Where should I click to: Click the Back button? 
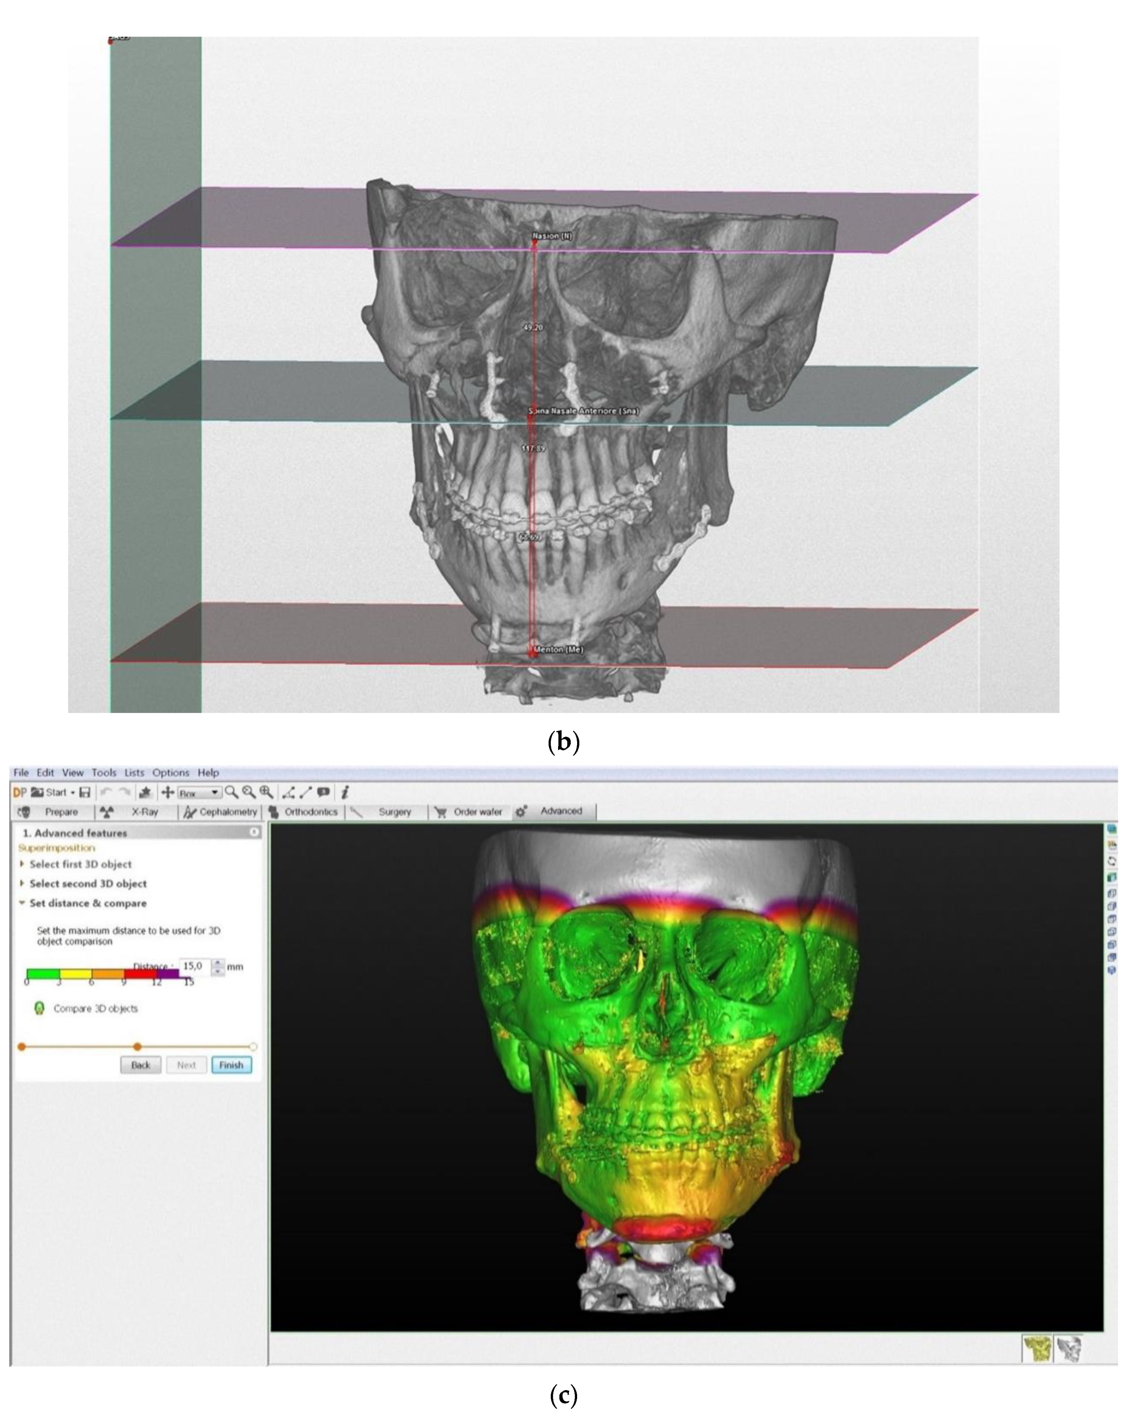pos(141,1065)
